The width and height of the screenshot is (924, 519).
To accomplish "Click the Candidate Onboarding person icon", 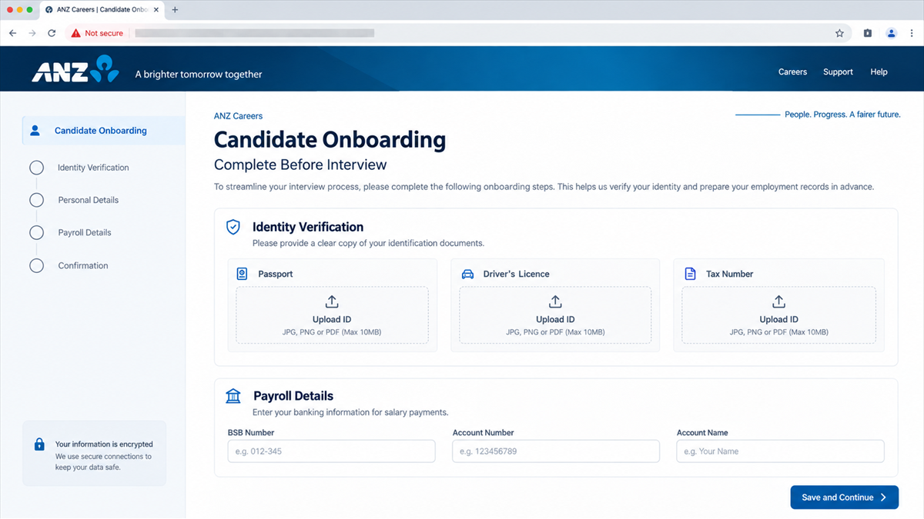I will [35, 131].
